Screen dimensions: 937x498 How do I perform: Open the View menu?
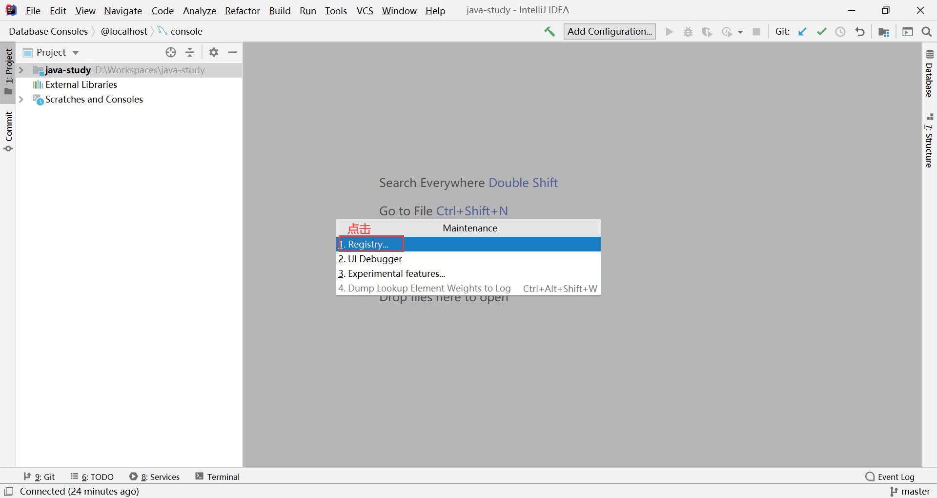[x=85, y=10]
